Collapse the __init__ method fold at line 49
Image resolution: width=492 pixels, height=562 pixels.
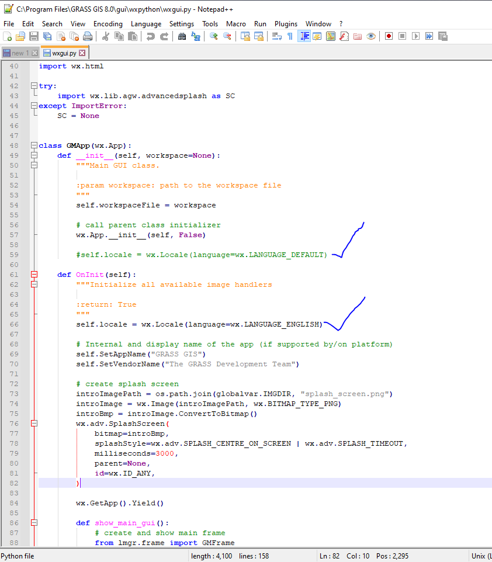click(x=34, y=155)
